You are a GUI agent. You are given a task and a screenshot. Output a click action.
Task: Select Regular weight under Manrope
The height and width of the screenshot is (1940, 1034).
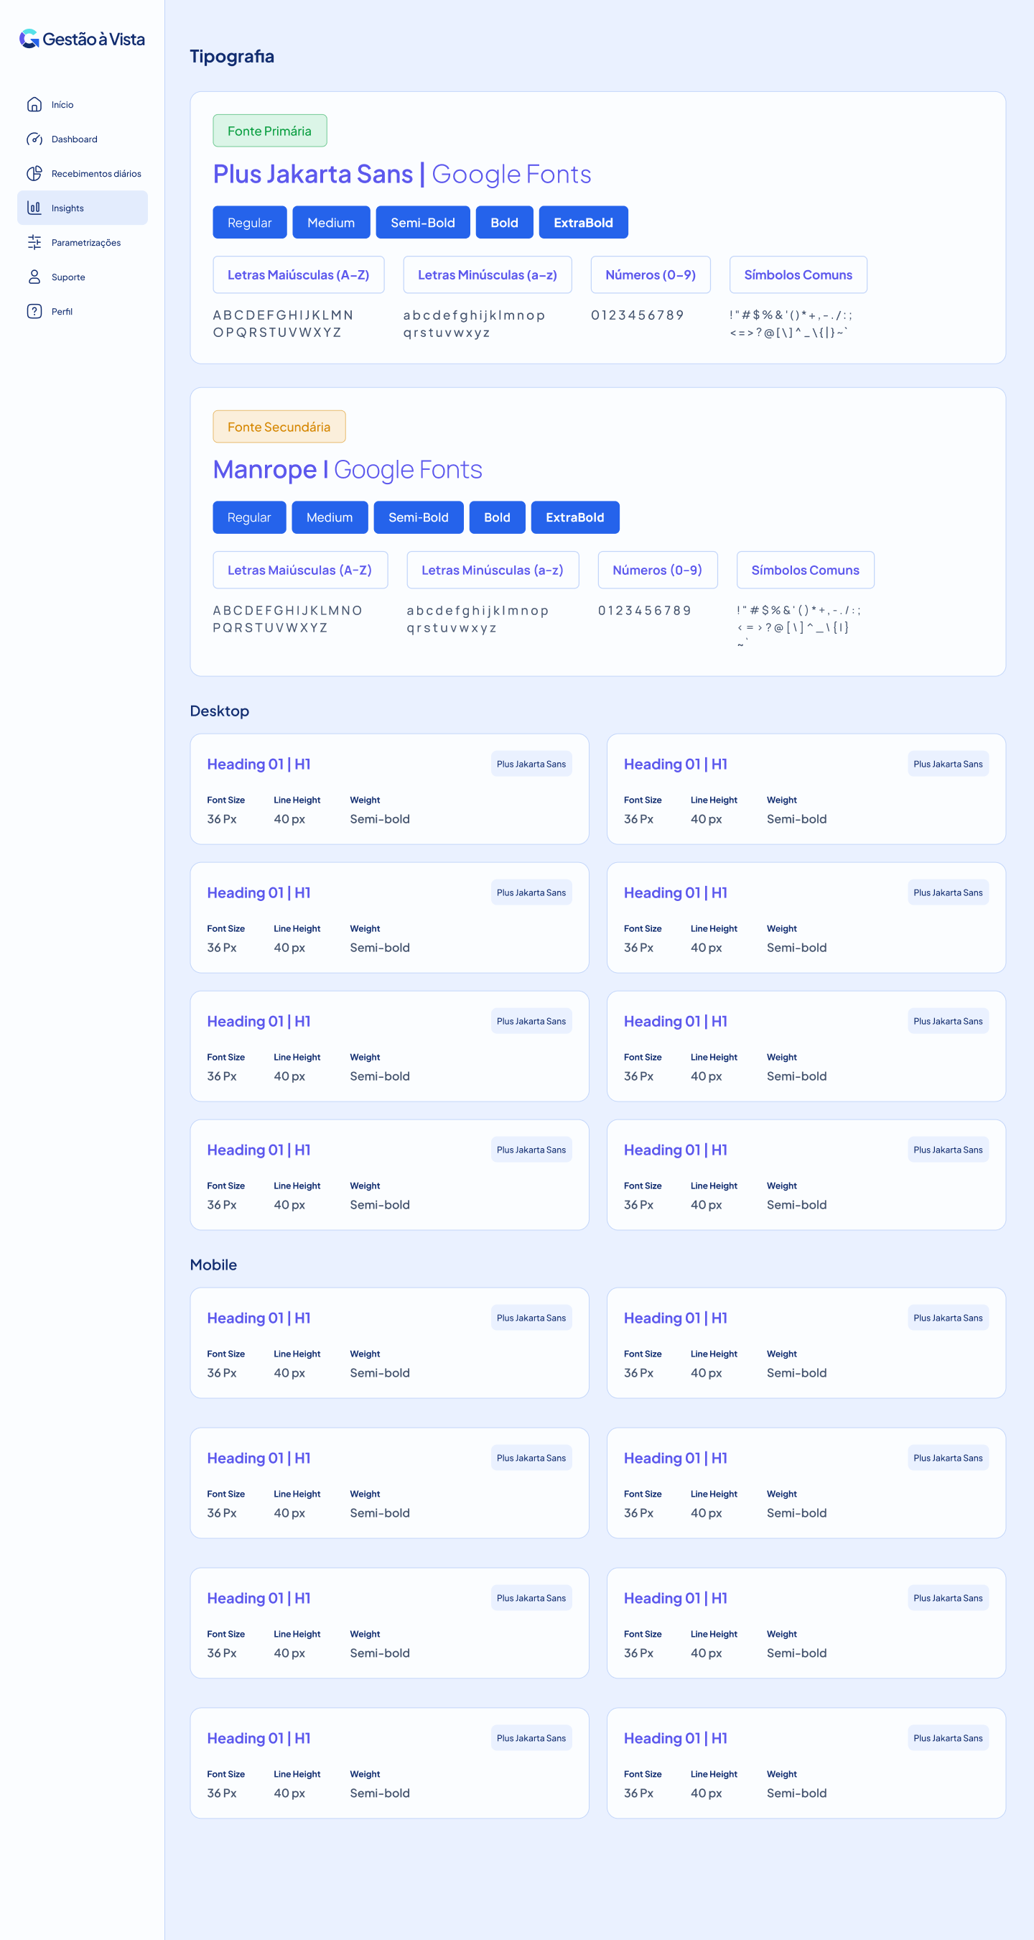click(249, 517)
